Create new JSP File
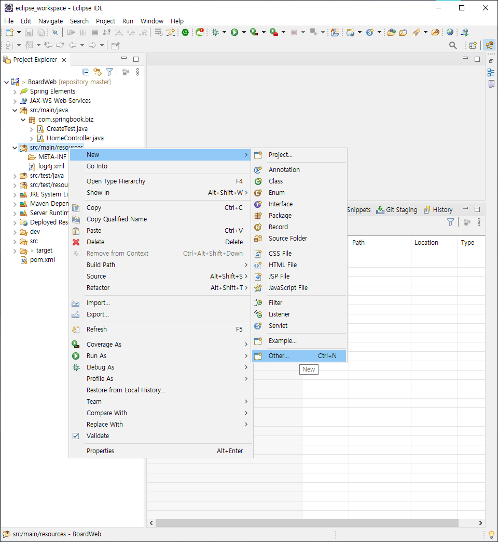Viewport: 498px width, 542px height. [x=299, y=276]
